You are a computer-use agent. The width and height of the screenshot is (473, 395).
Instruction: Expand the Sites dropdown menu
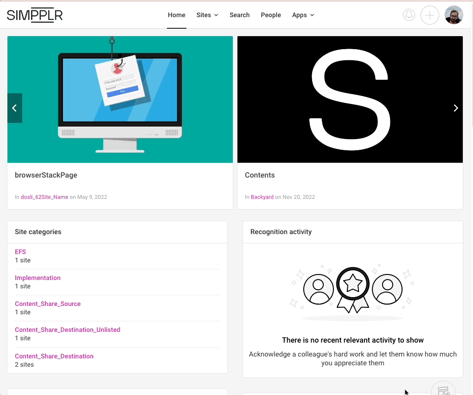coord(207,15)
